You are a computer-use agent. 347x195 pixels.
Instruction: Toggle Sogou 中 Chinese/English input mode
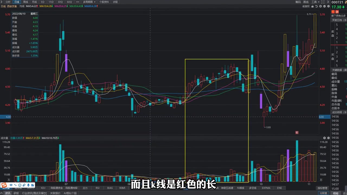coord(11,185)
